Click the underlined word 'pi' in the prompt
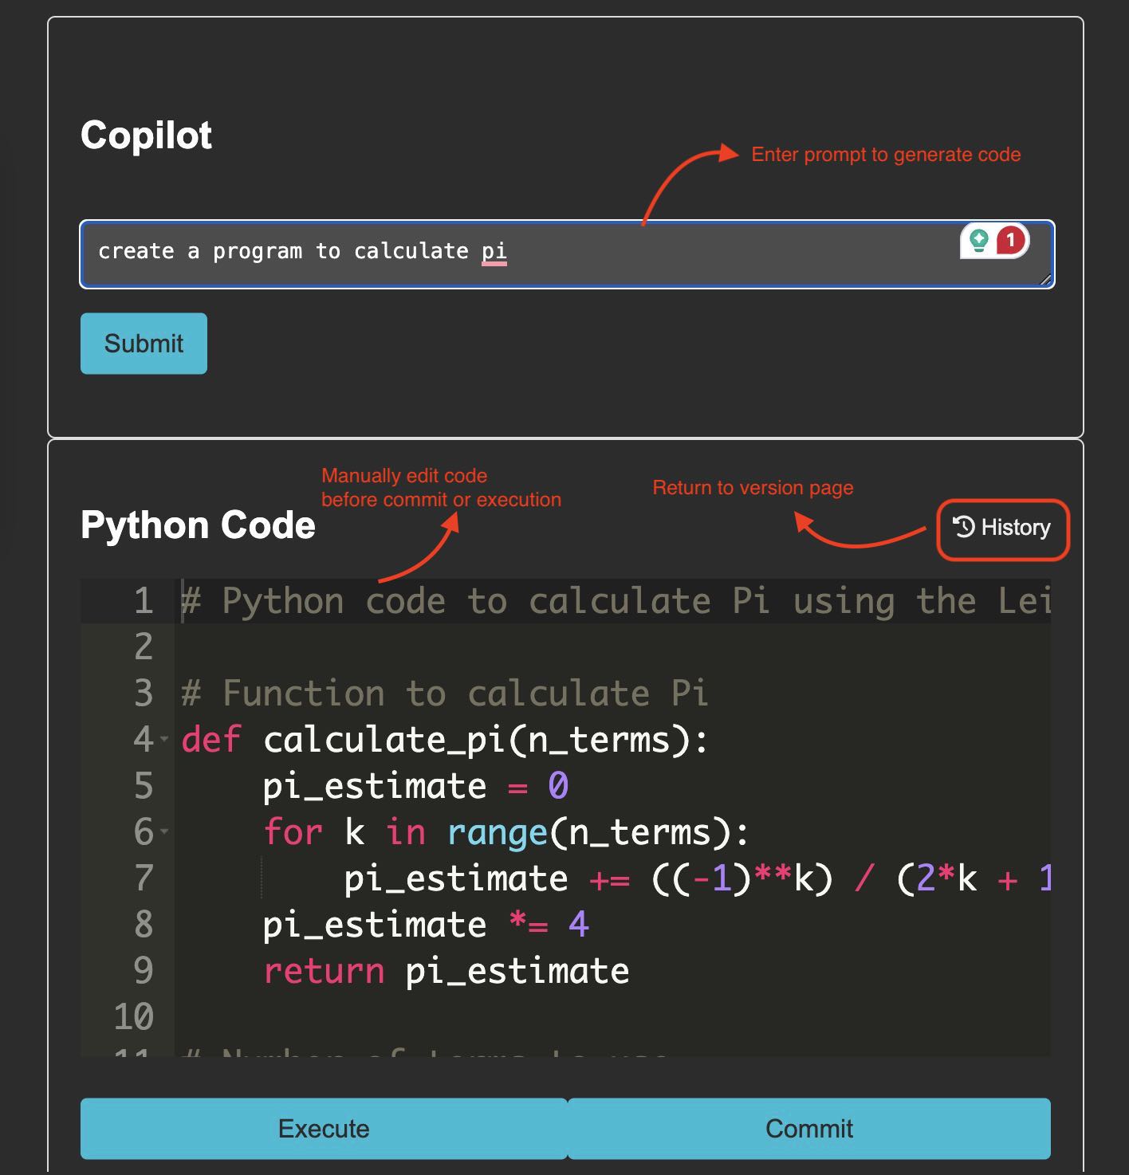 tap(494, 252)
